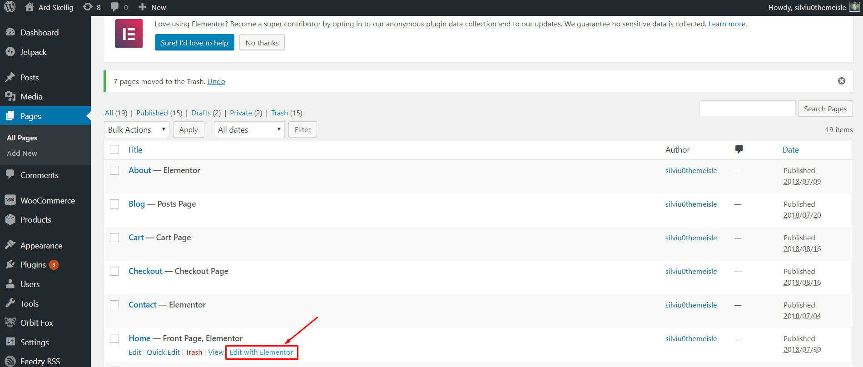Click the Plugins plug icon
The image size is (863, 367).
10,264
